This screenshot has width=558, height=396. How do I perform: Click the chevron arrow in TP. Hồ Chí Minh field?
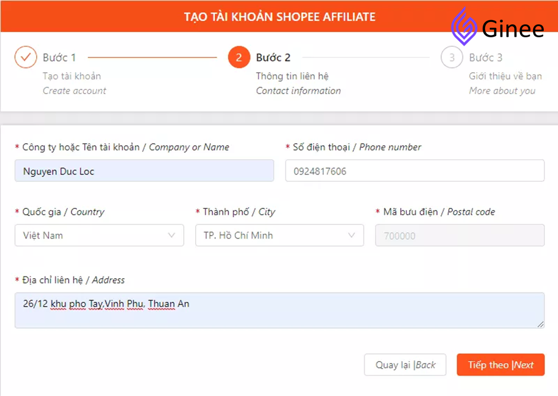(x=352, y=235)
